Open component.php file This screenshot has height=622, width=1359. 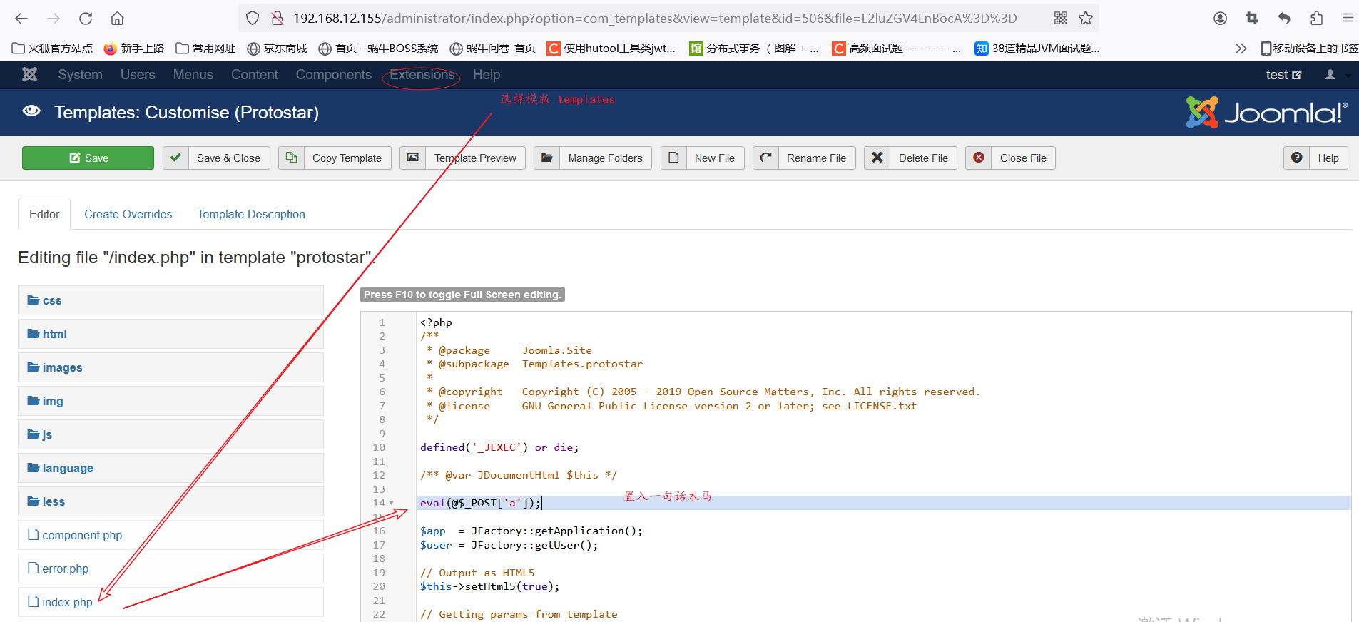170,535
